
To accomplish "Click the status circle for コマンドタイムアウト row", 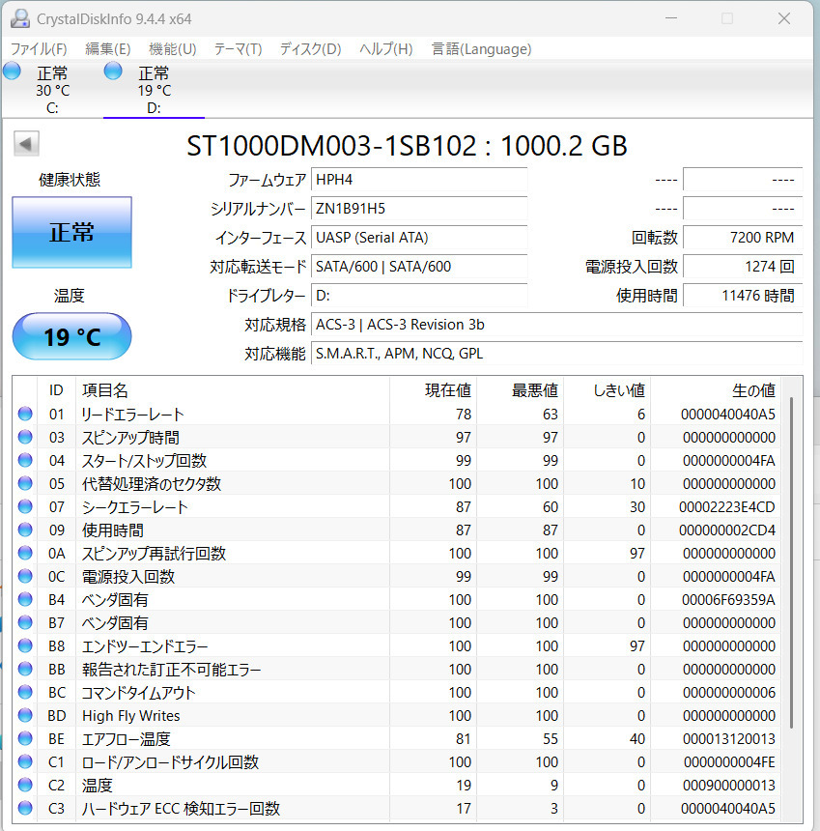I will (25, 692).
